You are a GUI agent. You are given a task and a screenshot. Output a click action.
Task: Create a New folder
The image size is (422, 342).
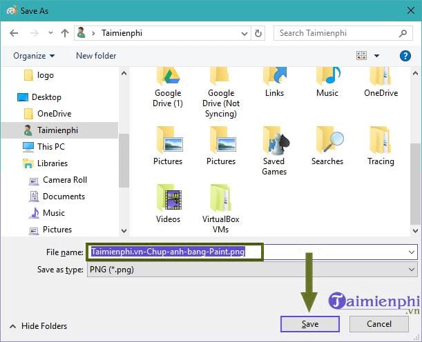coord(96,56)
